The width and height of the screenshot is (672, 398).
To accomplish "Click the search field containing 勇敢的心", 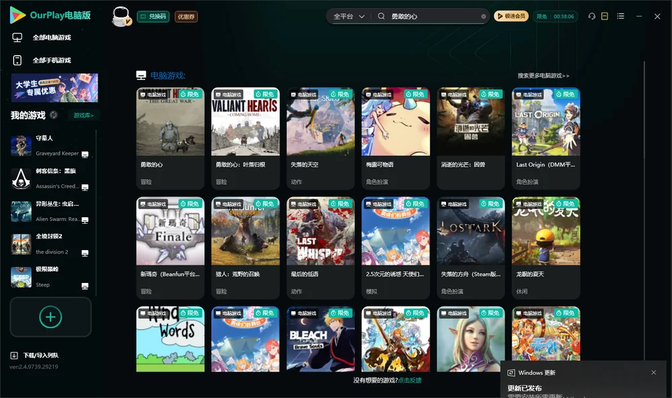I will pyautogui.click(x=433, y=16).
